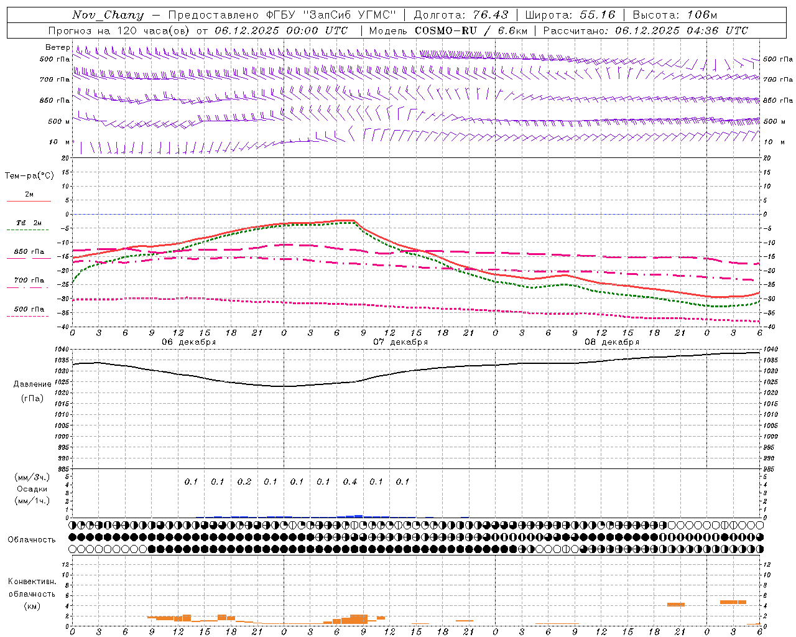The height and width of the screenshot is (637, 796).
Task: Select the Тем-ра(°C) axis label
Action: coord(29,176)
